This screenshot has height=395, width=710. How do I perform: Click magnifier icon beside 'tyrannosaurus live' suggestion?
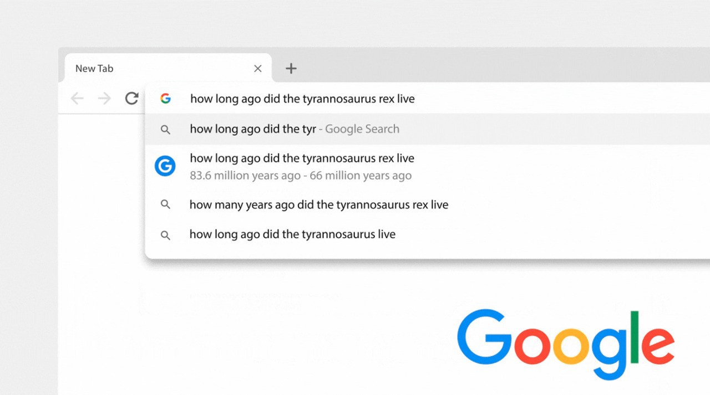(x=165, y=235)
